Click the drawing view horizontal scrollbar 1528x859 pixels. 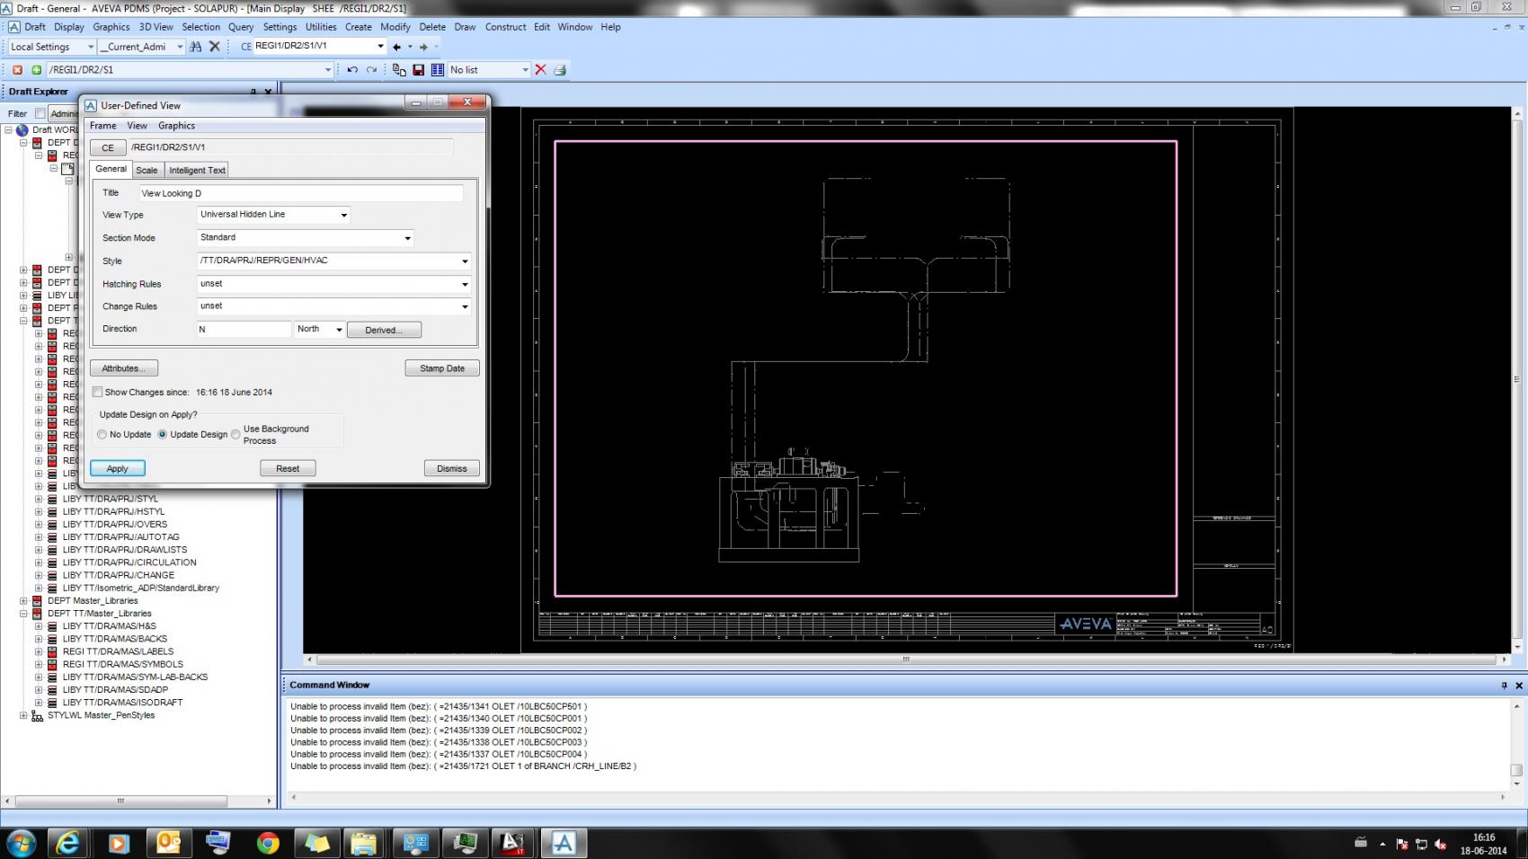click(906, 660)
